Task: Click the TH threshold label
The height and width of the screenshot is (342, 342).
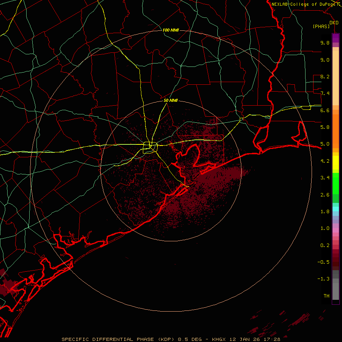Action: 326,296
